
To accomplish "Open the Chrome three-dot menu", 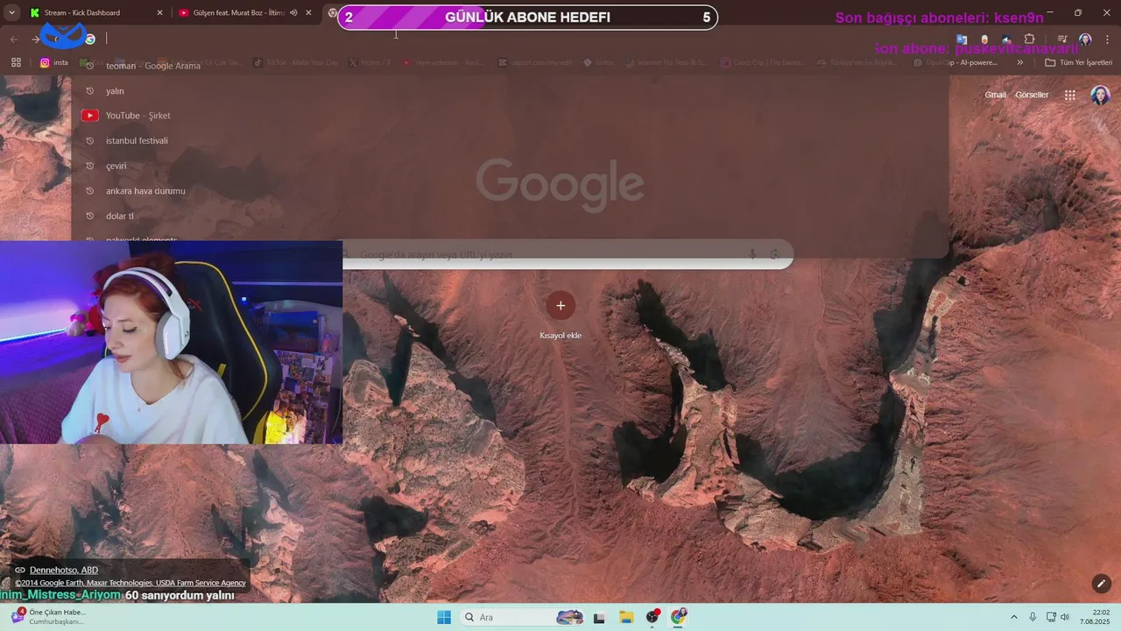I will [1108, 39].
